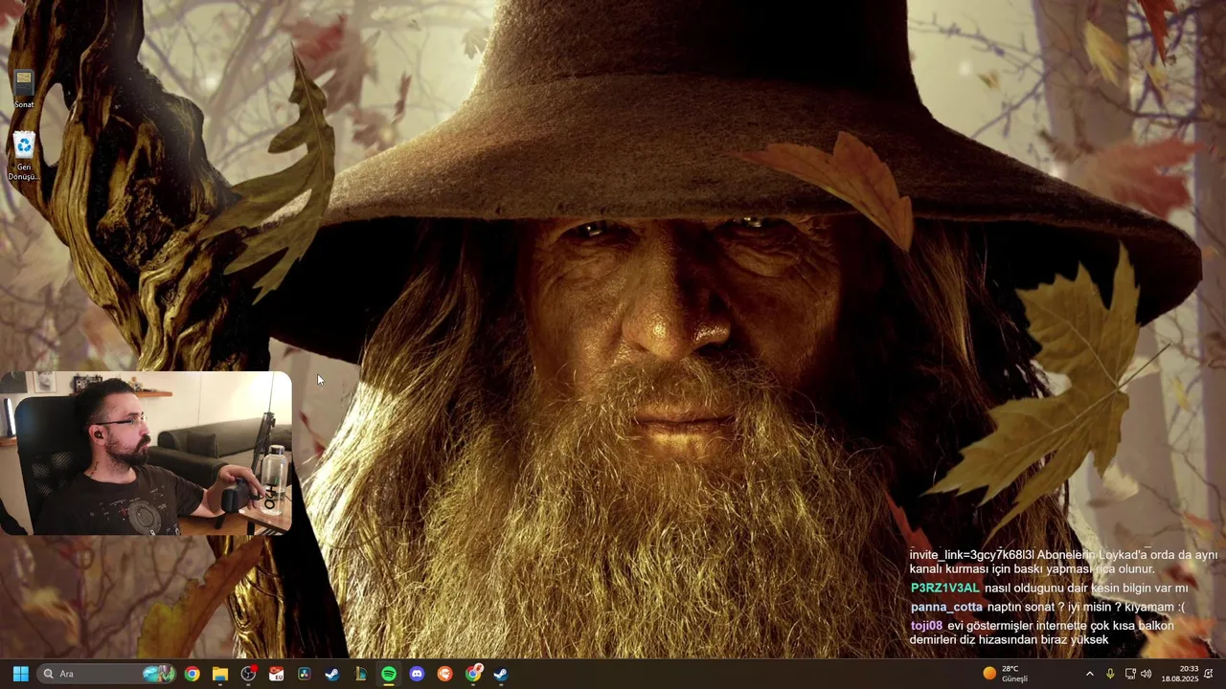The image size is (1226, 689).
Task: Open the weather widget showing 28°C Güneşli
Action: point(1006,674)
